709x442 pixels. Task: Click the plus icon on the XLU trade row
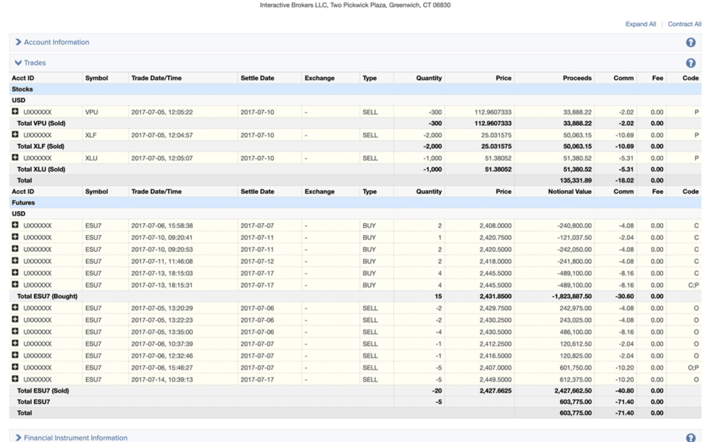coord(15,158)
